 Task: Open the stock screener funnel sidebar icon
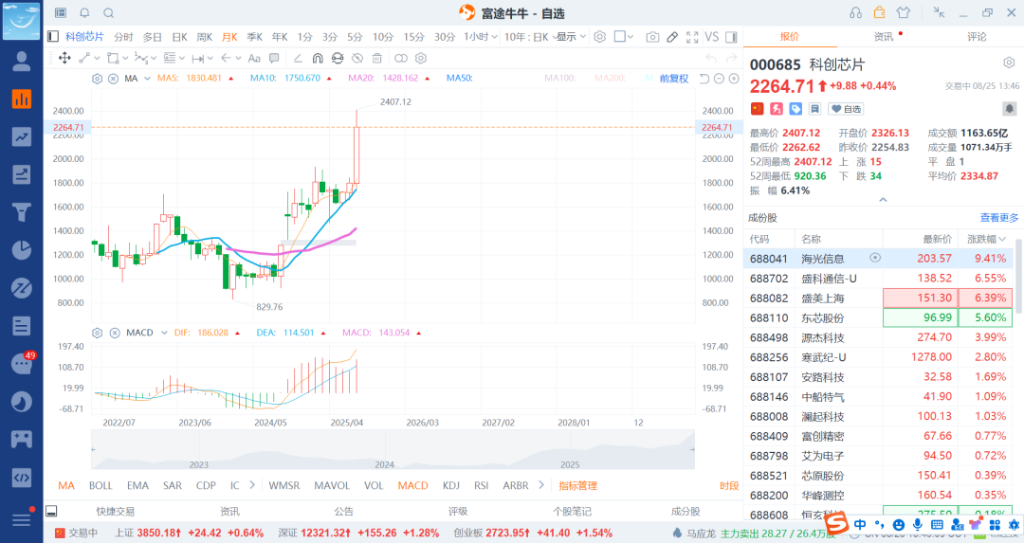click(x=22, y=212)
